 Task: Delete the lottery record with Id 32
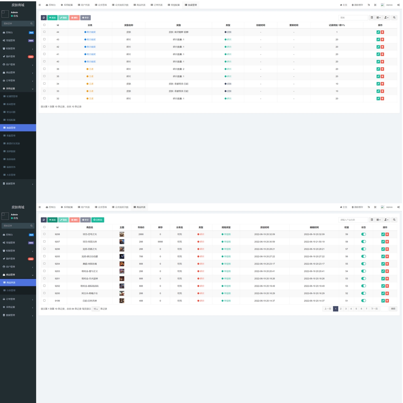point(382,98)
